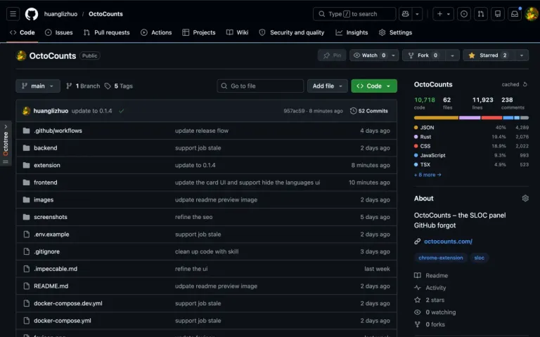Screen dimensions: 540x337
Task: Click the folder icon beside screenshots
Action: [x=26, y=217]
